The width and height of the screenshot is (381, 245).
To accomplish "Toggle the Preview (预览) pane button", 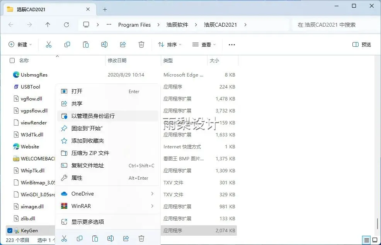I will [362, 44].
